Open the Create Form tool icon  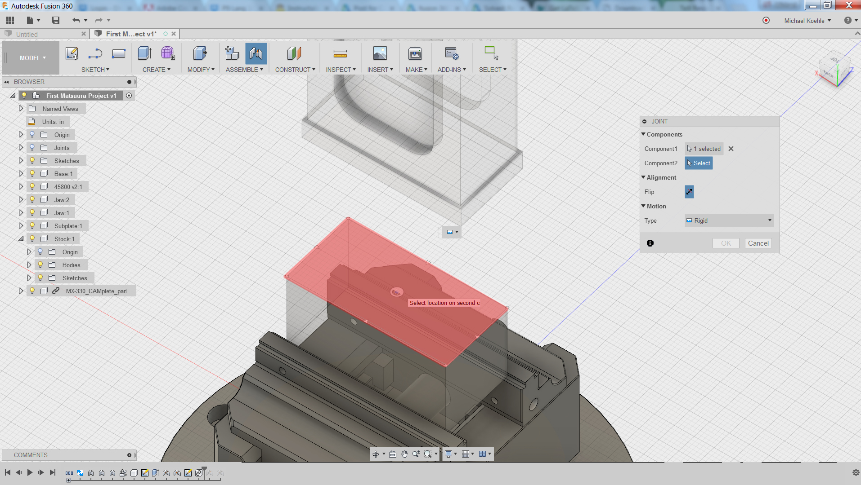168,53
